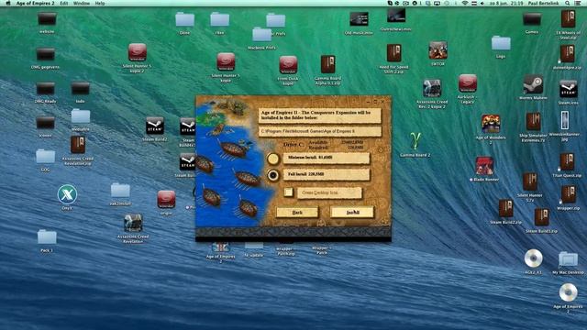This screenshot has height=330, width=587.
Task: Select the Assassins Creed Revelation app icon
Action: [x=133, y=224]
